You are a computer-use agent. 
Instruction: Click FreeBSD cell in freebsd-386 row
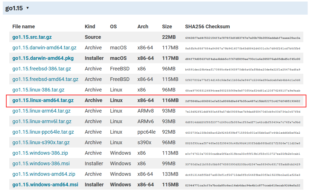(120, 69)
